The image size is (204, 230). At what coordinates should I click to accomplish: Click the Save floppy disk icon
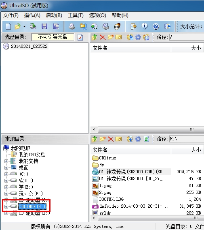coord(44,26)
